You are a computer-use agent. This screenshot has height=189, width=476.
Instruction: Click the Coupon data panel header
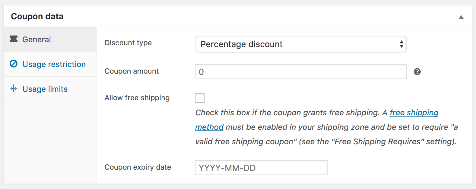coord(37,16)
